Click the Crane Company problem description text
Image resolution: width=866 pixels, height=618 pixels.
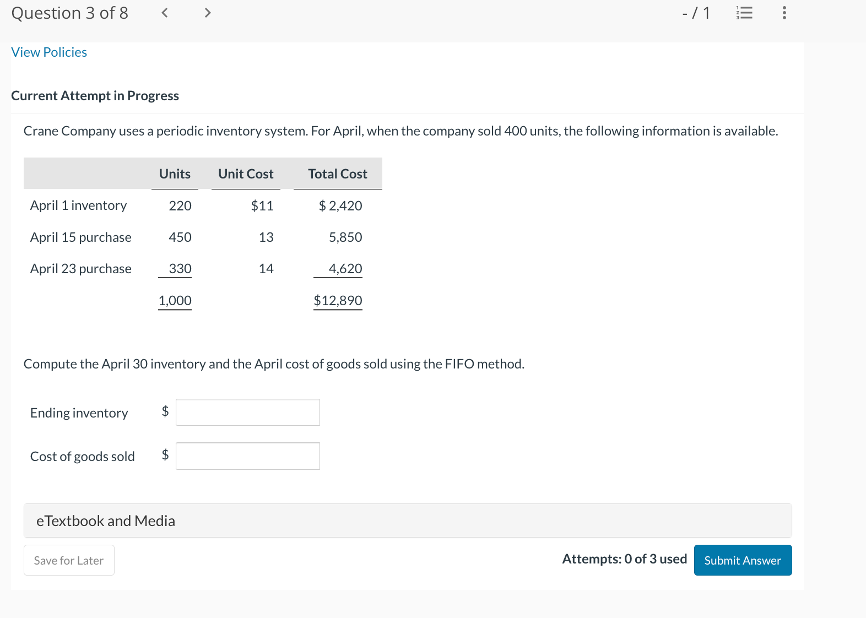400,131
